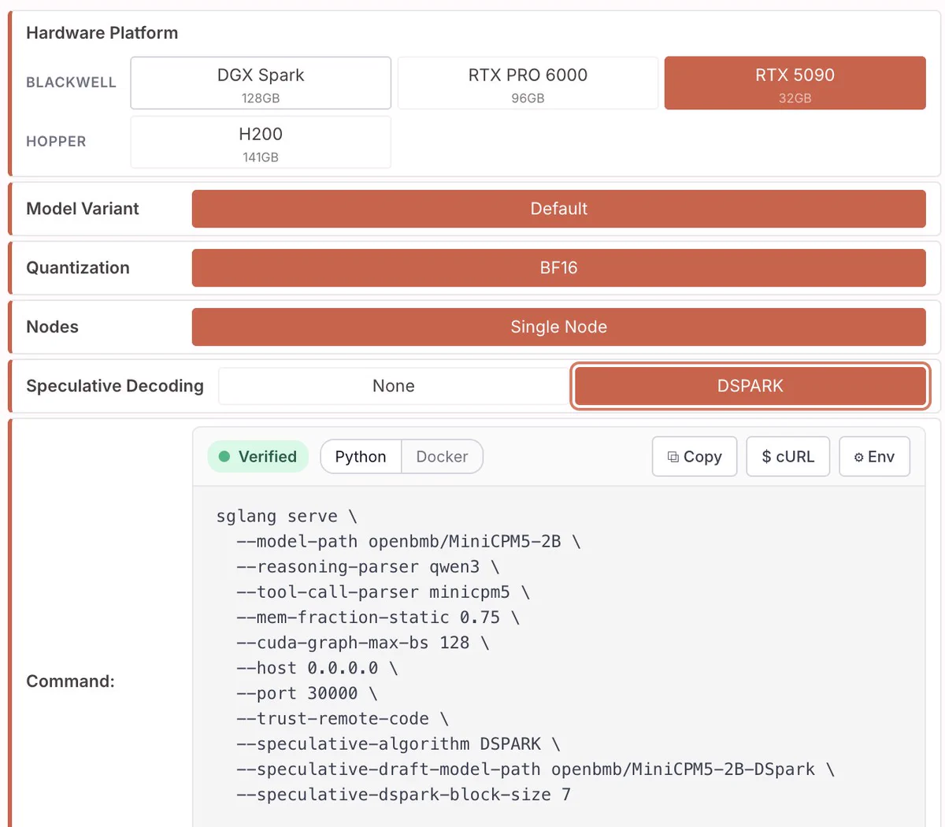
Task: Open the Env settings button
Action: [874, 457]
